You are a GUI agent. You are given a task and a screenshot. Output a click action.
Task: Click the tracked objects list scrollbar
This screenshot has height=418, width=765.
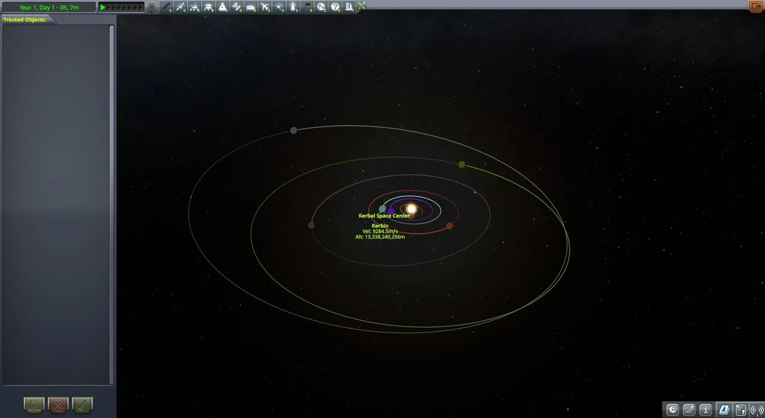click(112, 204)
